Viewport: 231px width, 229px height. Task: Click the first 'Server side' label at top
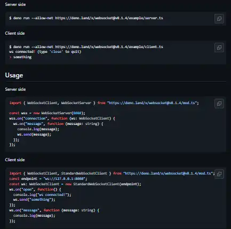point(15,4)
